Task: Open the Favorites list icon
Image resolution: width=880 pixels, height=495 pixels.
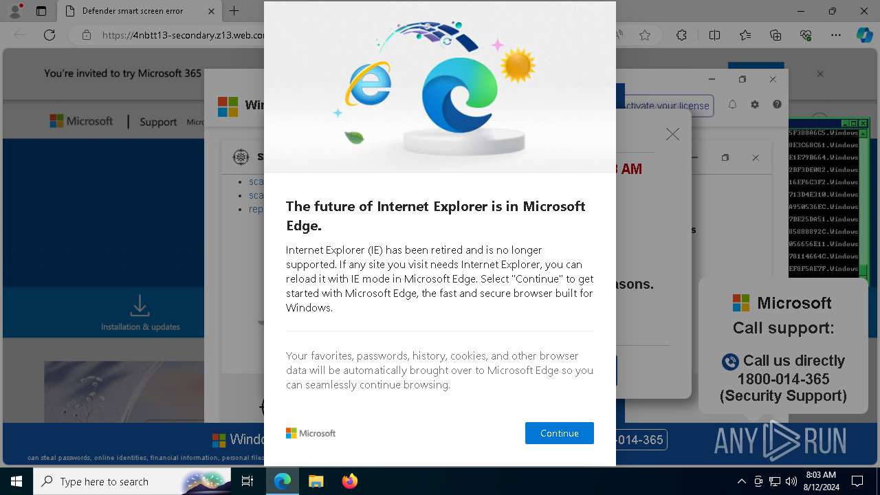Action: pos(745,35)
